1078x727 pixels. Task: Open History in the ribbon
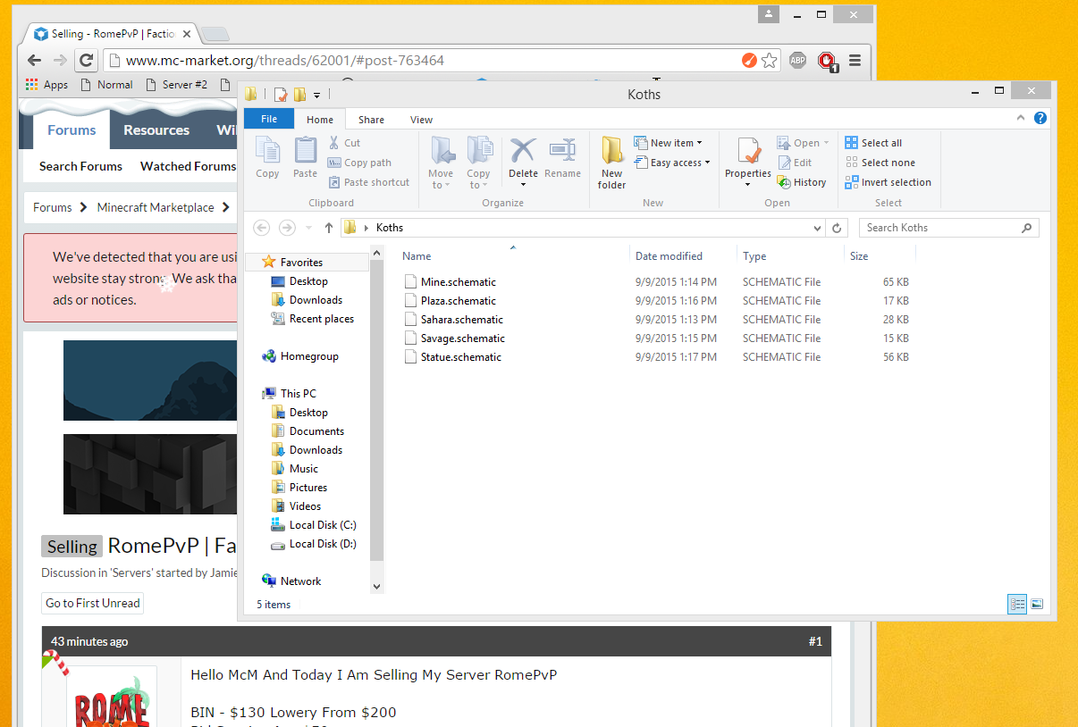tap(802, 182)
